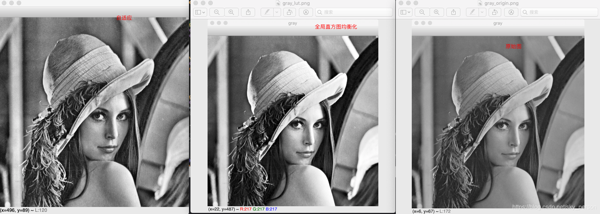The width and height of the screenshot is (600, 214).
Task: Close the gray_origin.png Preview window
Action: pyautogui.click(x=401, y=3)
